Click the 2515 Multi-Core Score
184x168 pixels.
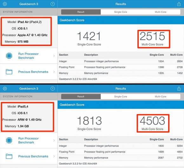tap(152, 36)
